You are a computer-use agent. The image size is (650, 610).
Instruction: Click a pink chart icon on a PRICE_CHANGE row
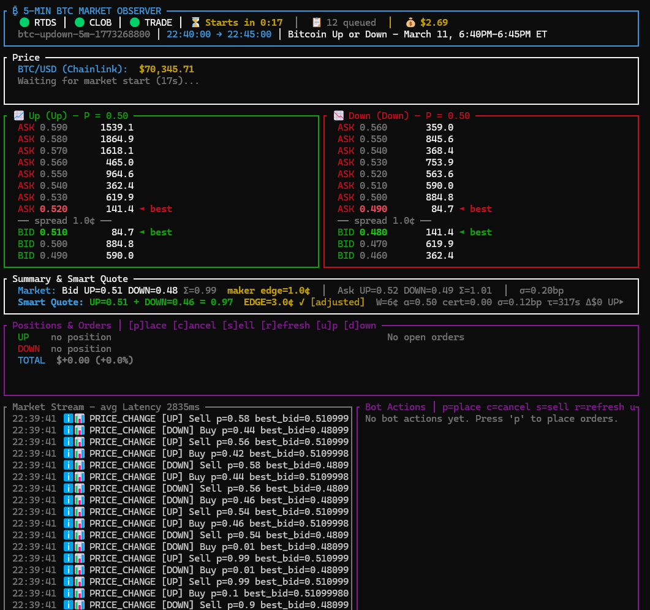(x=80, y=418)
